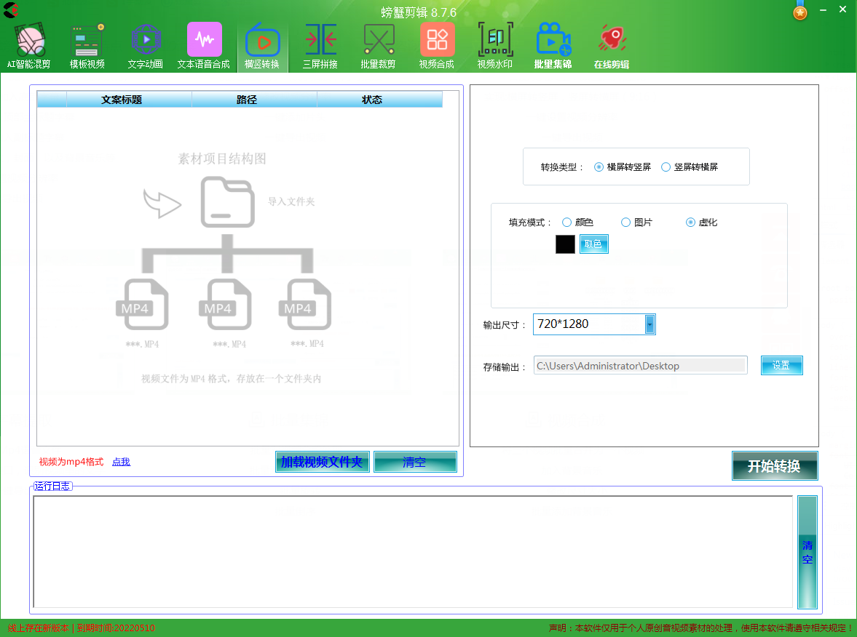Expand the 输出尺寸 720*1280 dropdown
The image size is (857, 637).
[x=649, y=324]
